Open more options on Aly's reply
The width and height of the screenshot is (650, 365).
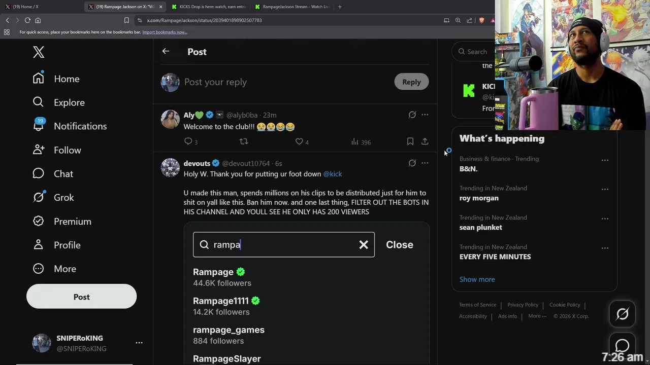(x=425, y=115)
